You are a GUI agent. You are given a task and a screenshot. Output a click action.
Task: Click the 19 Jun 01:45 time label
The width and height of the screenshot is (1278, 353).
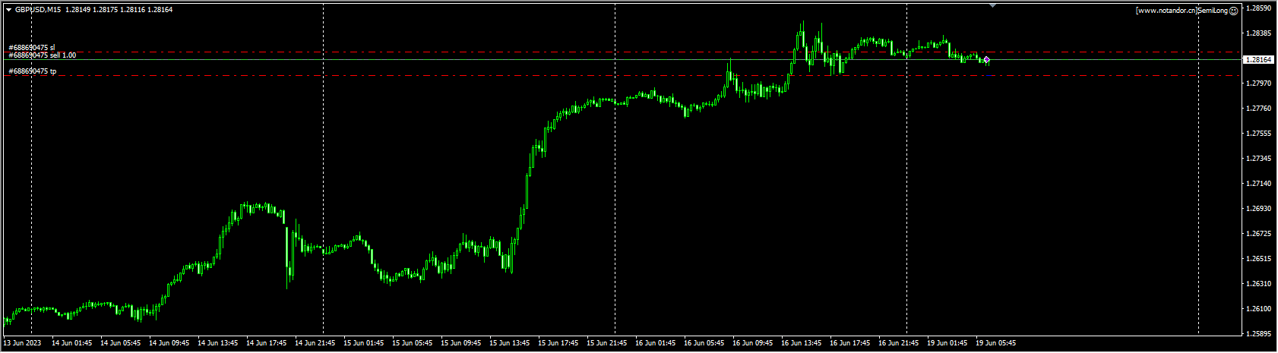point(947,343)
